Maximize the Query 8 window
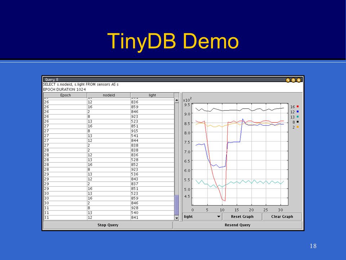 point(293,80)
